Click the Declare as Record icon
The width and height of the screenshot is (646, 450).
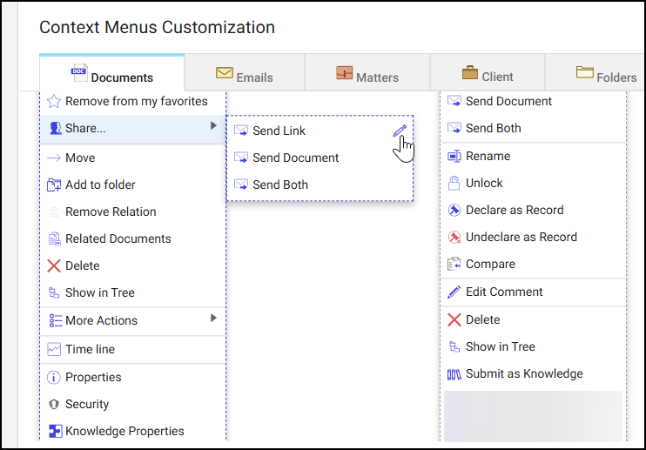[x=454, y=210]
